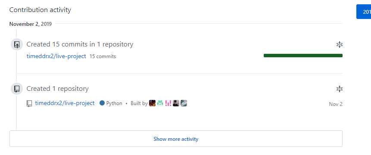Click the small repo icon before timeddrx2/live-project

29,103
